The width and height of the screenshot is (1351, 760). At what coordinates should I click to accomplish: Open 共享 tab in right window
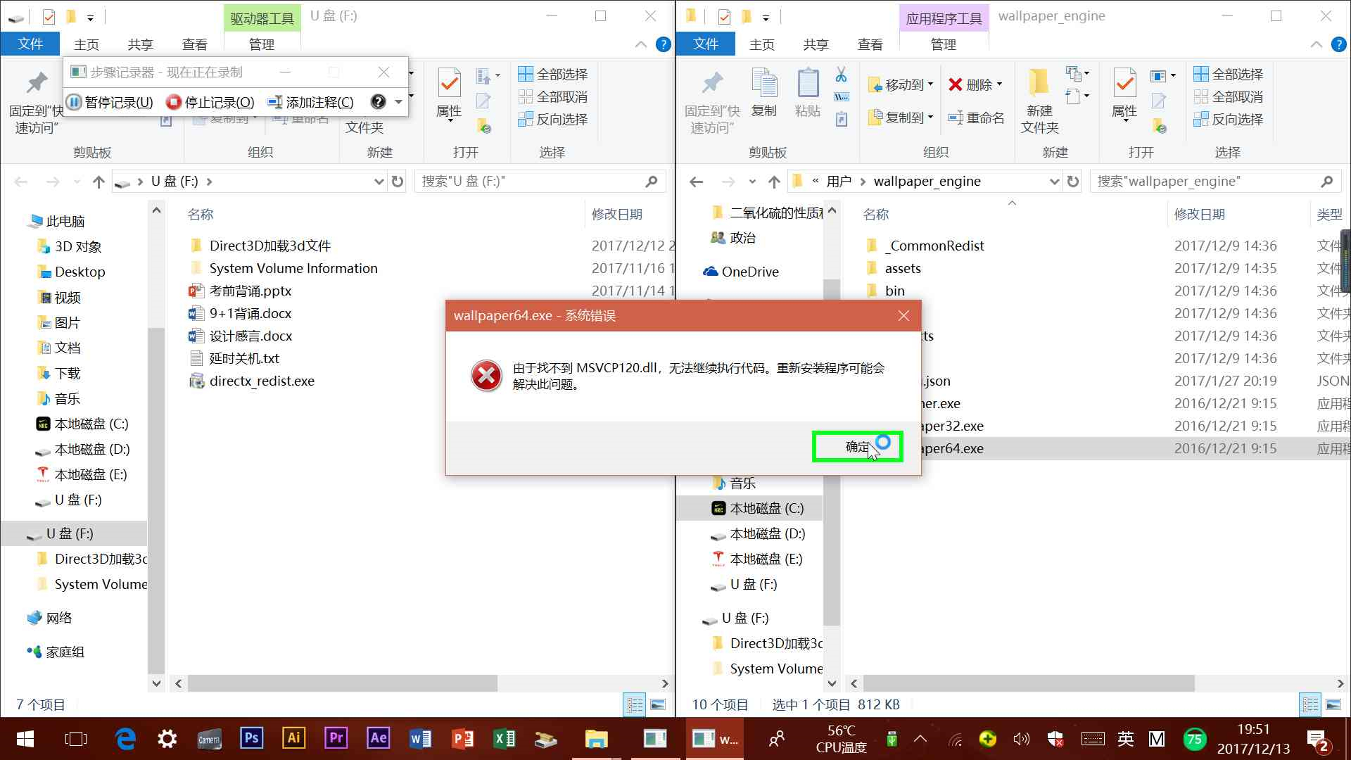click(x=816, y=44)
